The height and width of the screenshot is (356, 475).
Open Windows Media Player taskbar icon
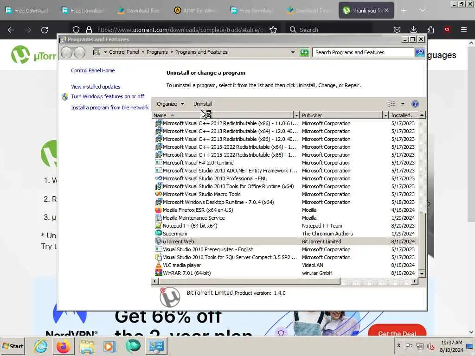(x=109, y=346)
